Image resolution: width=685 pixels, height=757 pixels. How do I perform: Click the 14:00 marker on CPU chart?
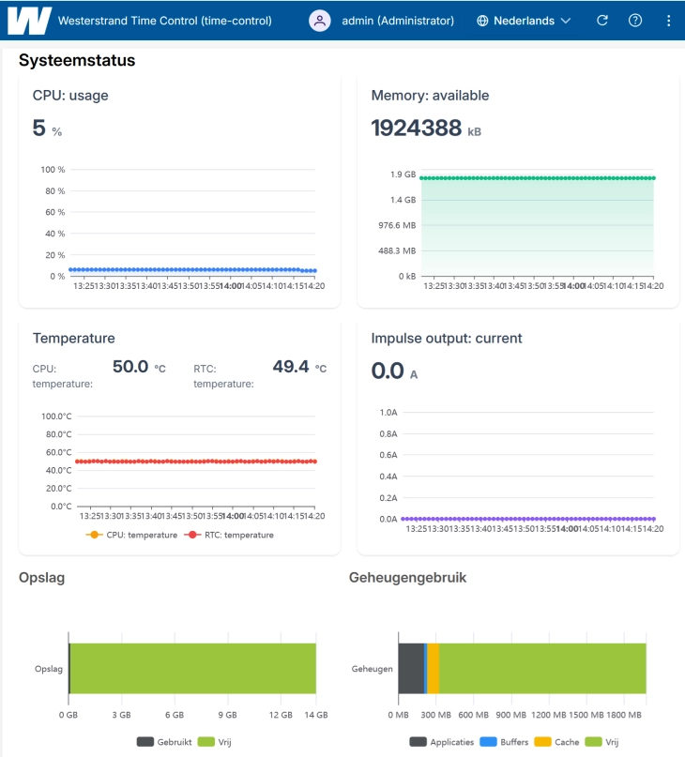230,286
